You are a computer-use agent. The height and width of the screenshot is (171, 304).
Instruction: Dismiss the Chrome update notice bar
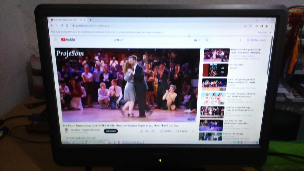271,32
